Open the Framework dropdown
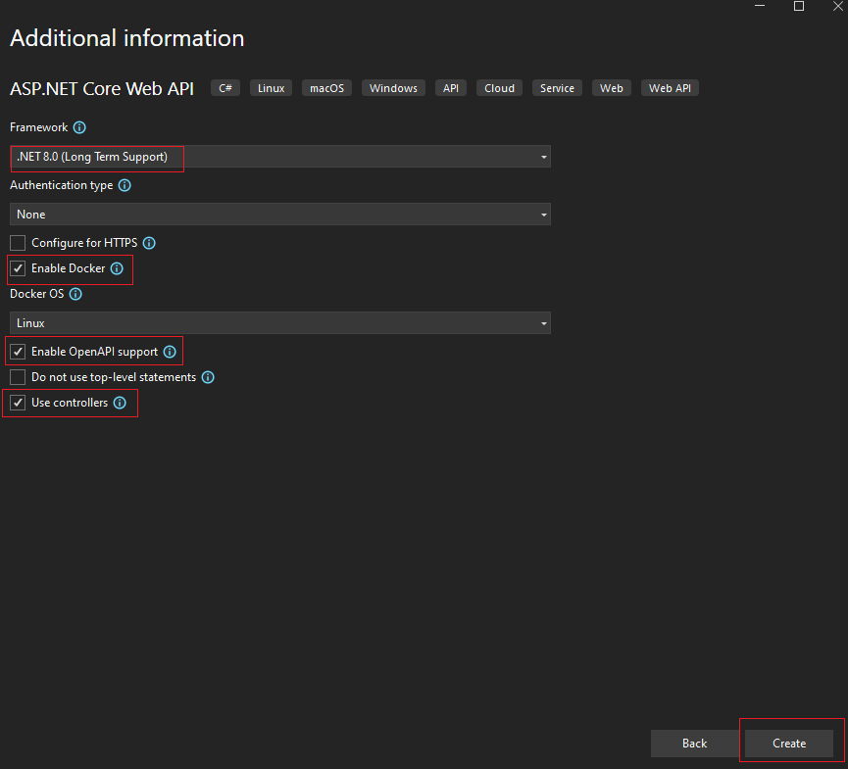The image size is (848, 769). pos(280,157)
